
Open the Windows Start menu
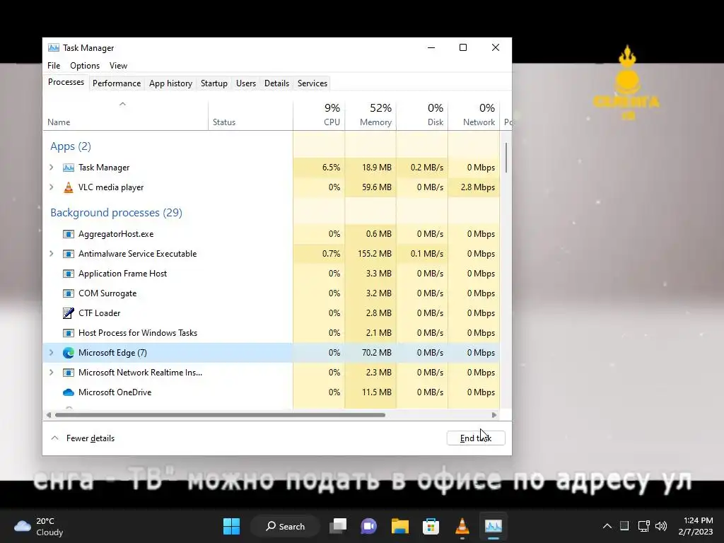point(231,526)
